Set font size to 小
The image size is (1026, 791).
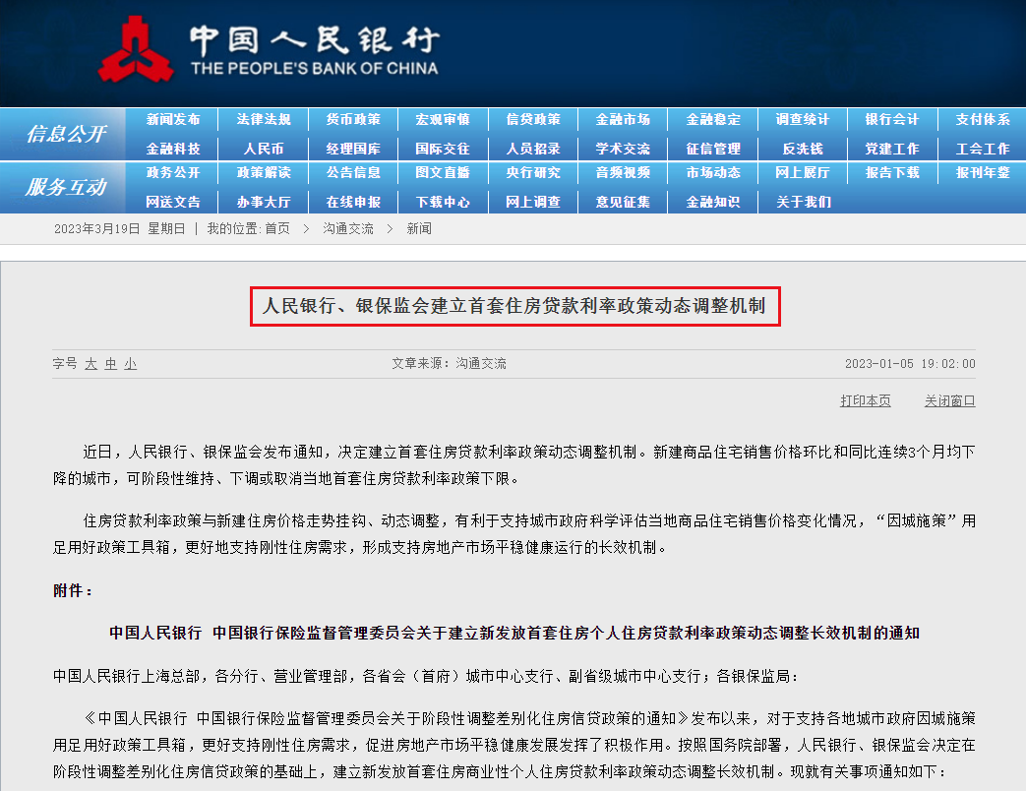pos(128,363)
